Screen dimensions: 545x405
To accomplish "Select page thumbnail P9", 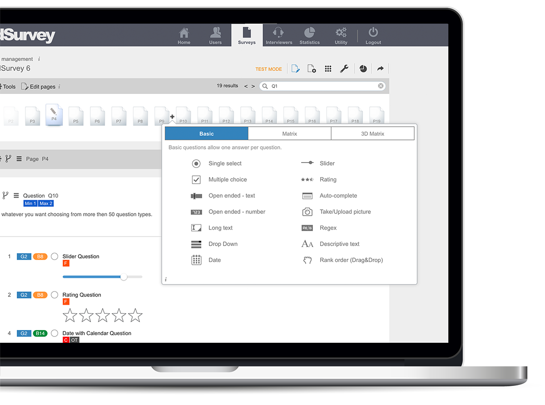I will coord(162,116).
